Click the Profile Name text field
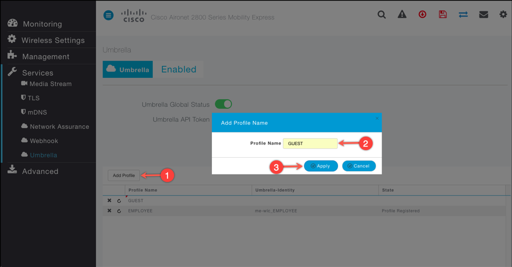 coord(310,143)
